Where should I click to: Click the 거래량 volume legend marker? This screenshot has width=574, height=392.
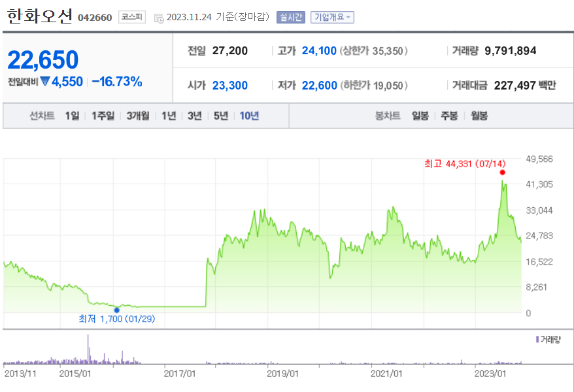(x=537, y=340)
